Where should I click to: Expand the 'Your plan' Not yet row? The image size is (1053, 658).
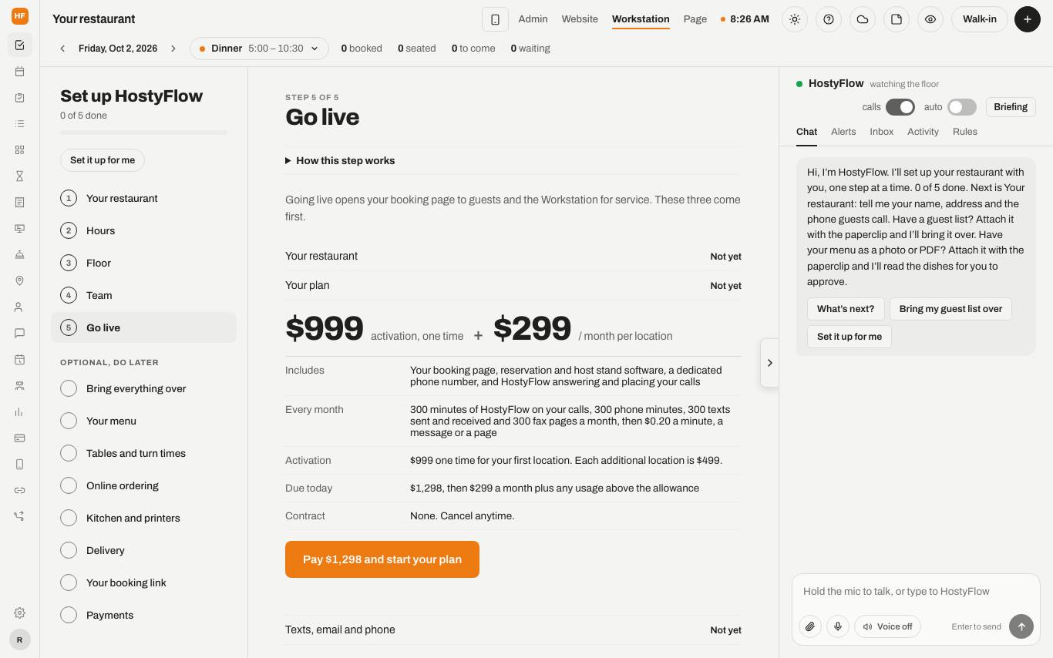click(513, 286)
